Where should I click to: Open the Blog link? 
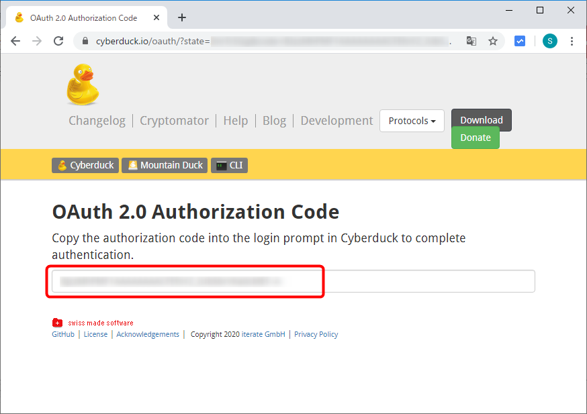coord(274,120)
